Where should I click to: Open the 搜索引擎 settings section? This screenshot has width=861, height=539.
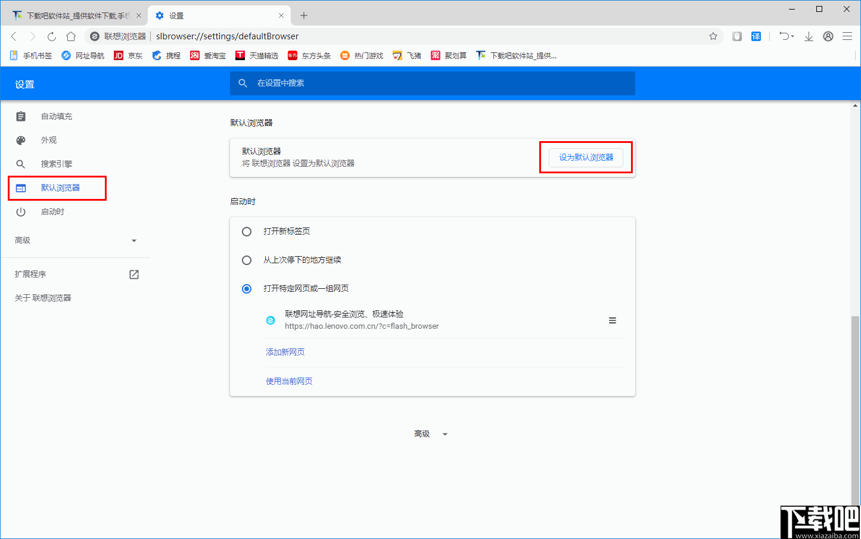[x=57, y=164]
